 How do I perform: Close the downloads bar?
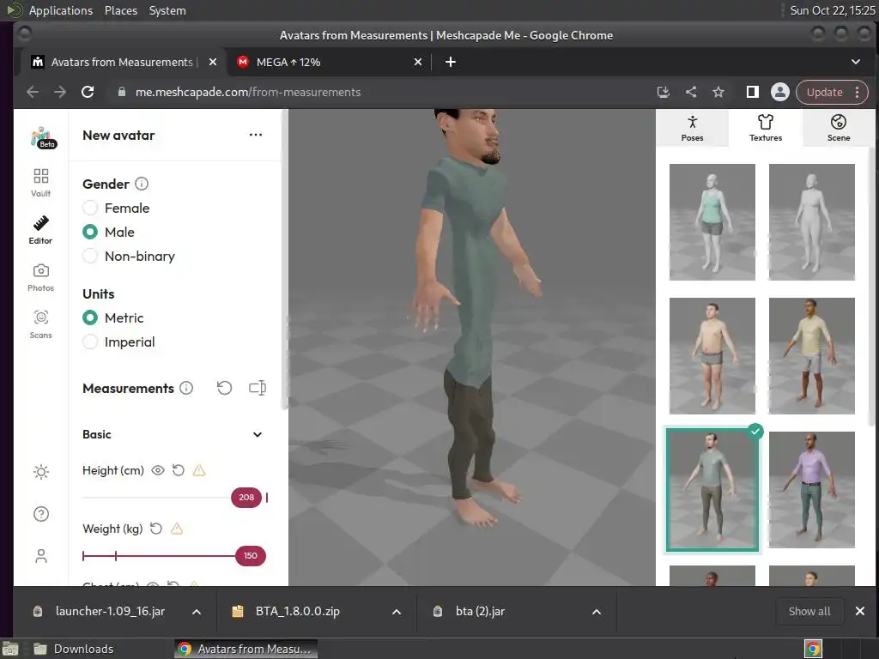click(860, 611)
